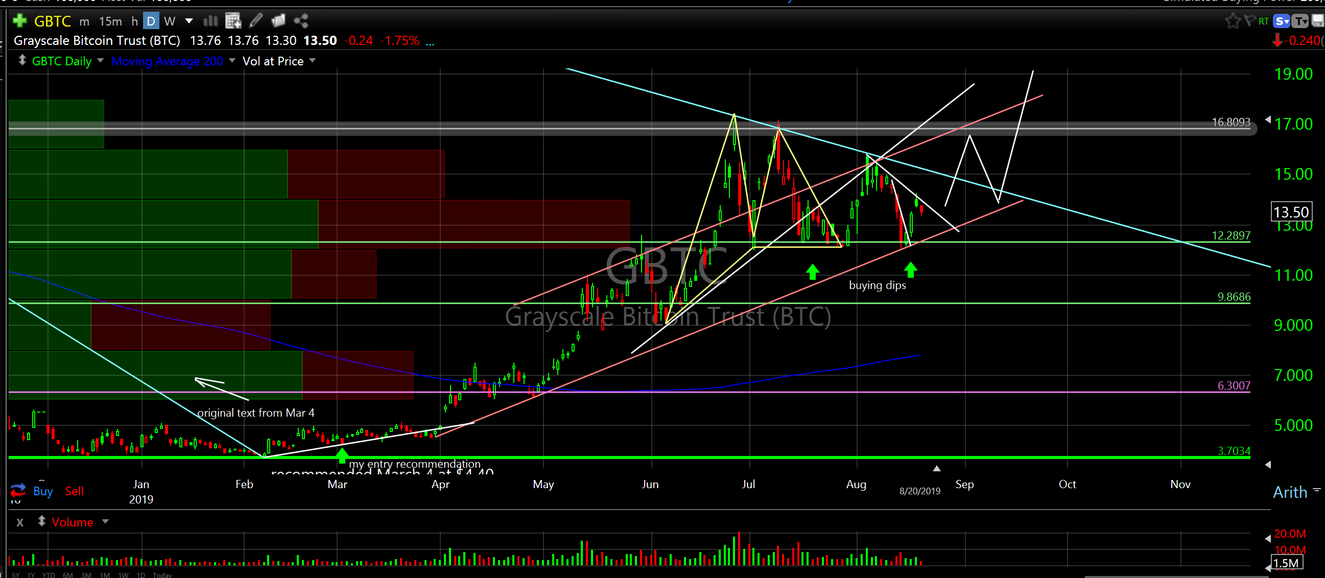1325x578 pixels.
Task: Select the 6M range tab
Action: pos(67,575)
